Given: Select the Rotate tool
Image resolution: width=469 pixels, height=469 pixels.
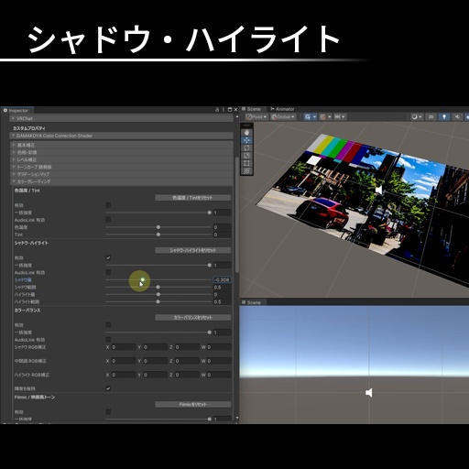Looking at the screenshot, I should point(246,147).
